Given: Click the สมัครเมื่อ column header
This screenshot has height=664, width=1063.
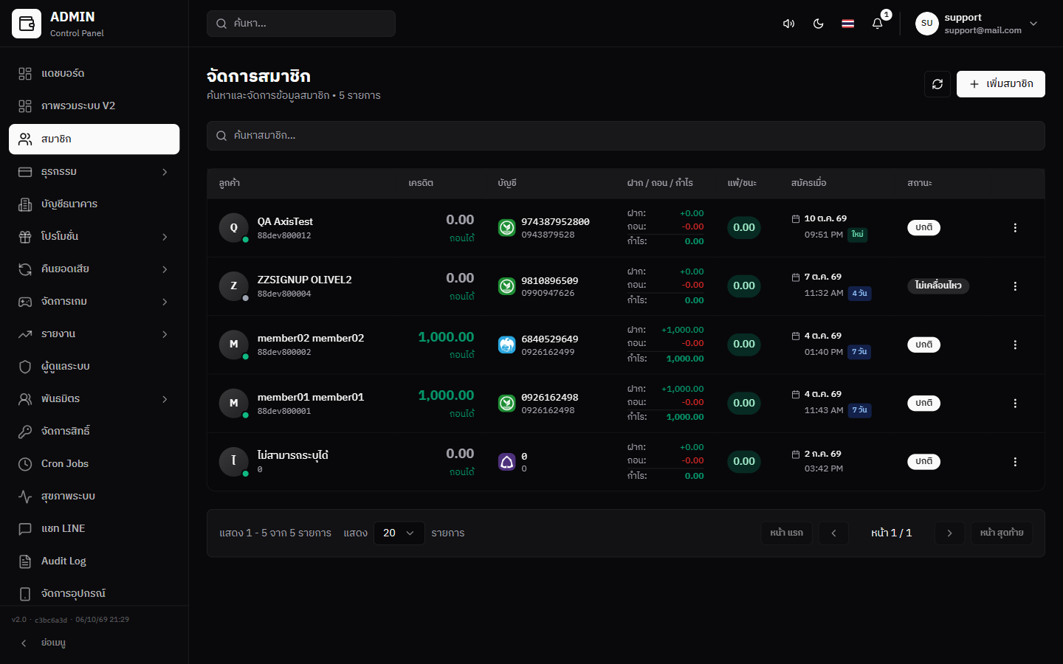Looking at the screenshot, I should [809, 183].
